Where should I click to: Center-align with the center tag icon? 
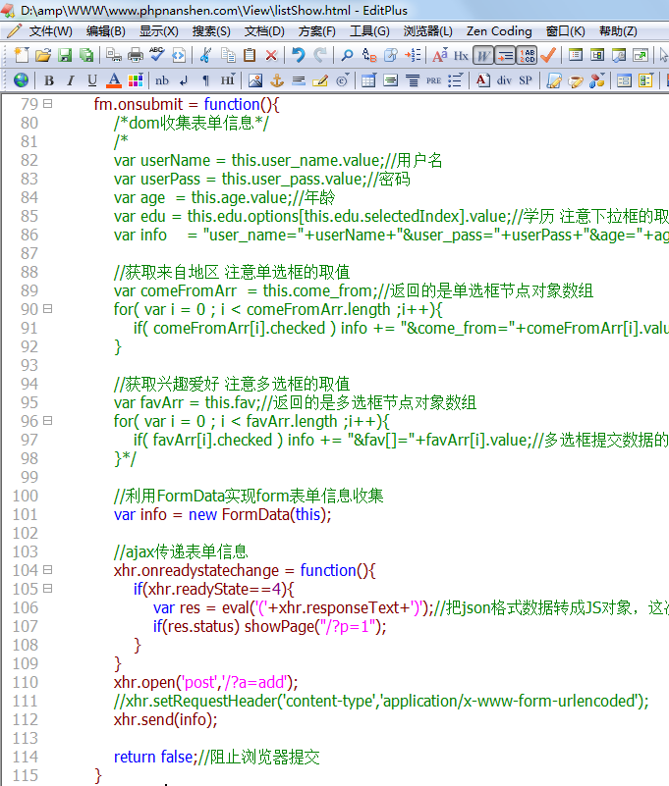[x=413, y=80]
